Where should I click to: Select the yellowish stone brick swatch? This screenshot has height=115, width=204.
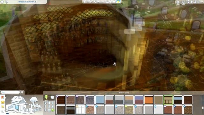click(x=129, y=110)
